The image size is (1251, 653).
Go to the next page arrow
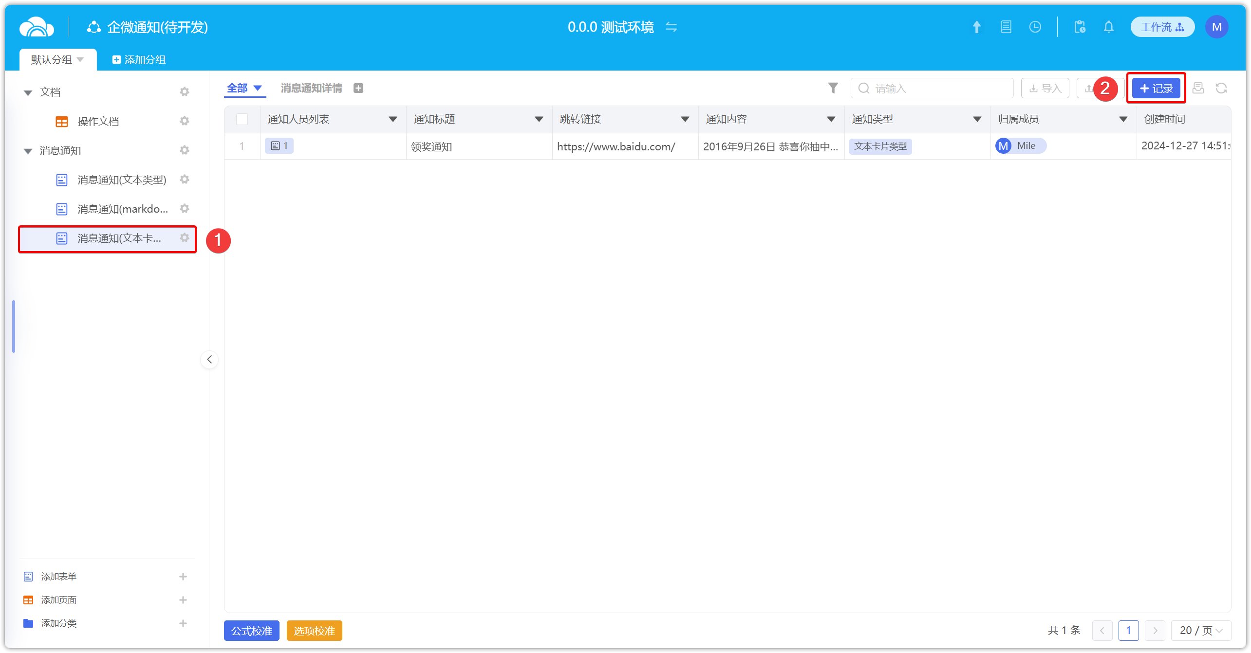click(1155, 631)
